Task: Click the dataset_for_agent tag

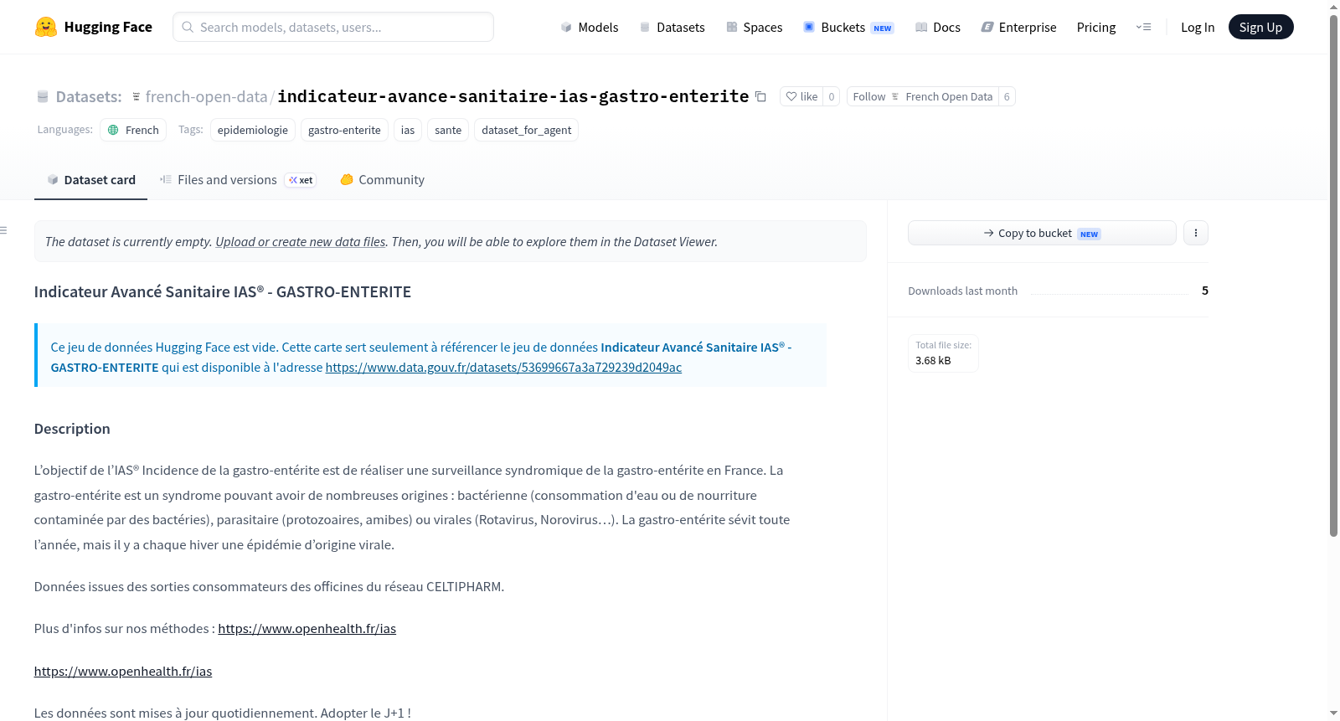Action: point(527,130)
